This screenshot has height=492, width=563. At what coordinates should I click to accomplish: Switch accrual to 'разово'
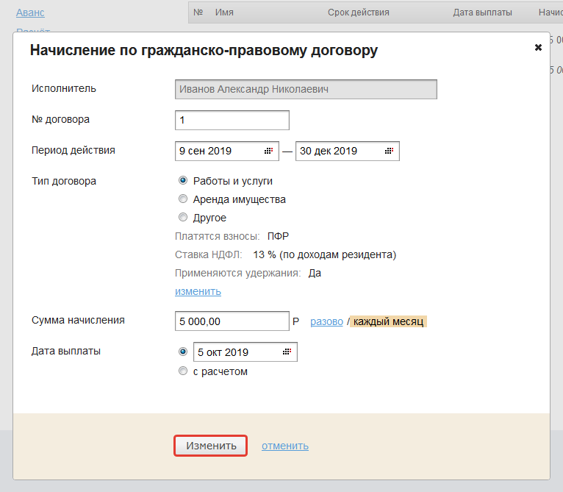click(x=326, y=321)
